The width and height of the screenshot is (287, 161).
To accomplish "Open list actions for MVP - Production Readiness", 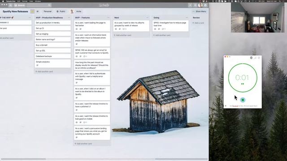I will [69, 18].
